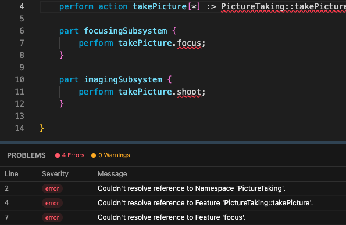Click the 4 Errors indicator
The height and width of the screenshot is (225, 346).
coord(70,155)
